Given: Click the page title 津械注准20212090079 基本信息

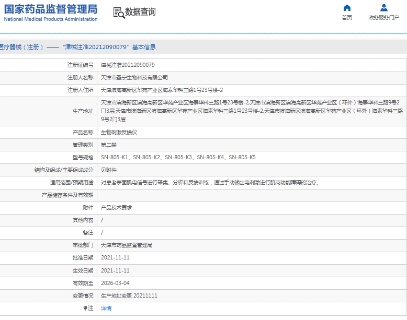Looking at the screenshot, I should pyautogui.click(x=109, y=47).
